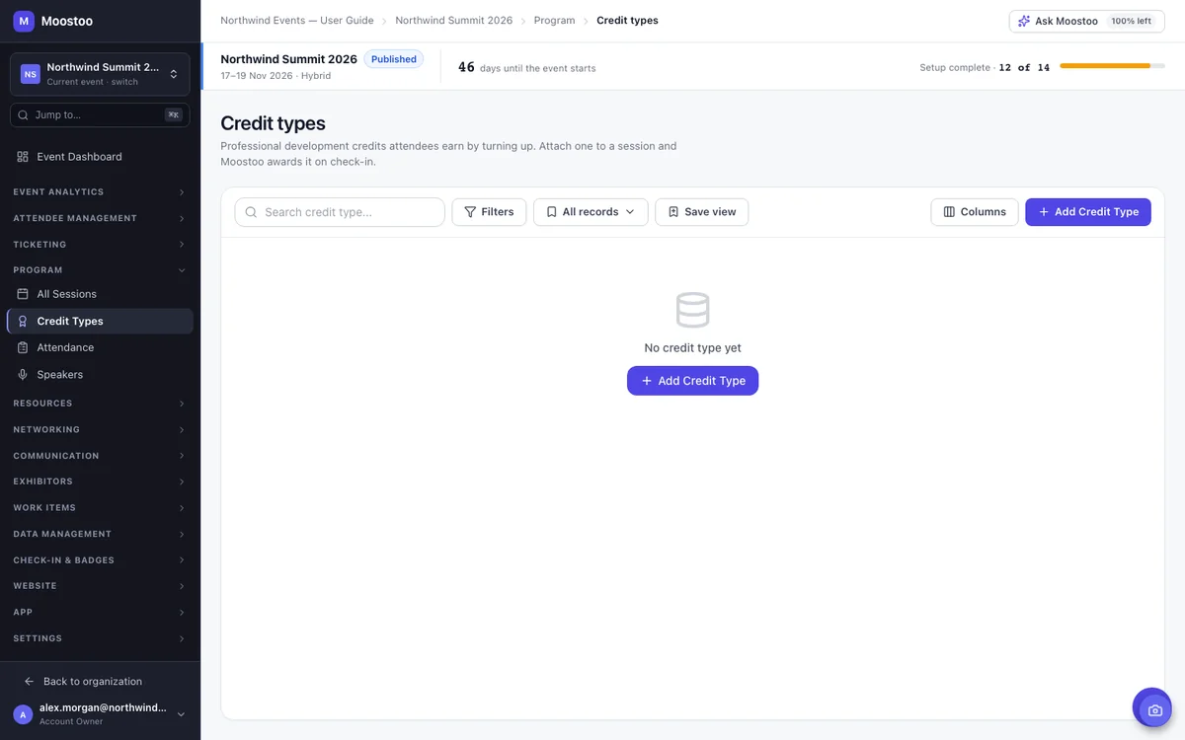Click the Published status badge
The height and width of the screenshot is (740, 1185).
pos(394,59)
